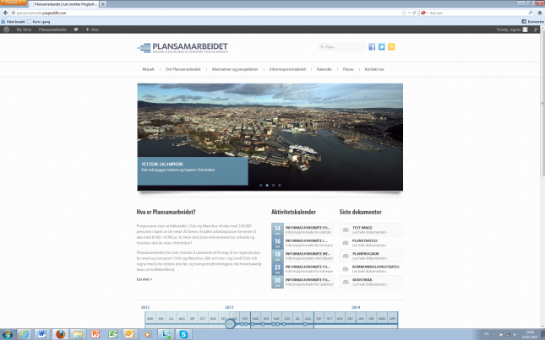Open 'Kalender' navigation item

pos(324,69)
